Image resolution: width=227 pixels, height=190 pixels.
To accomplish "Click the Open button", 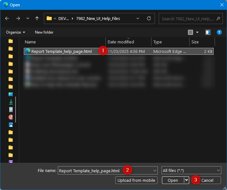I will pyautogui.click(x=173, y=180).
